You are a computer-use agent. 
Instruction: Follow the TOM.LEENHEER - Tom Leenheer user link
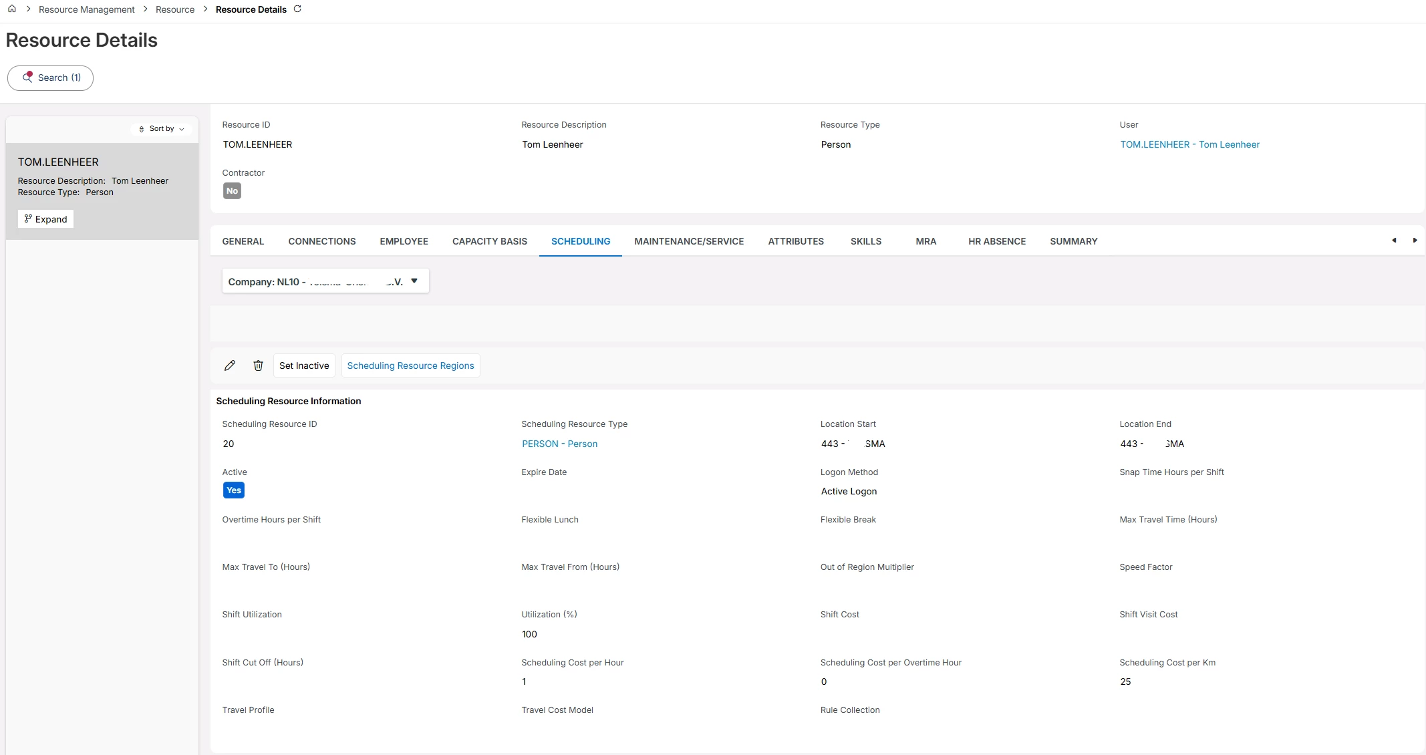coord(1189,144)
